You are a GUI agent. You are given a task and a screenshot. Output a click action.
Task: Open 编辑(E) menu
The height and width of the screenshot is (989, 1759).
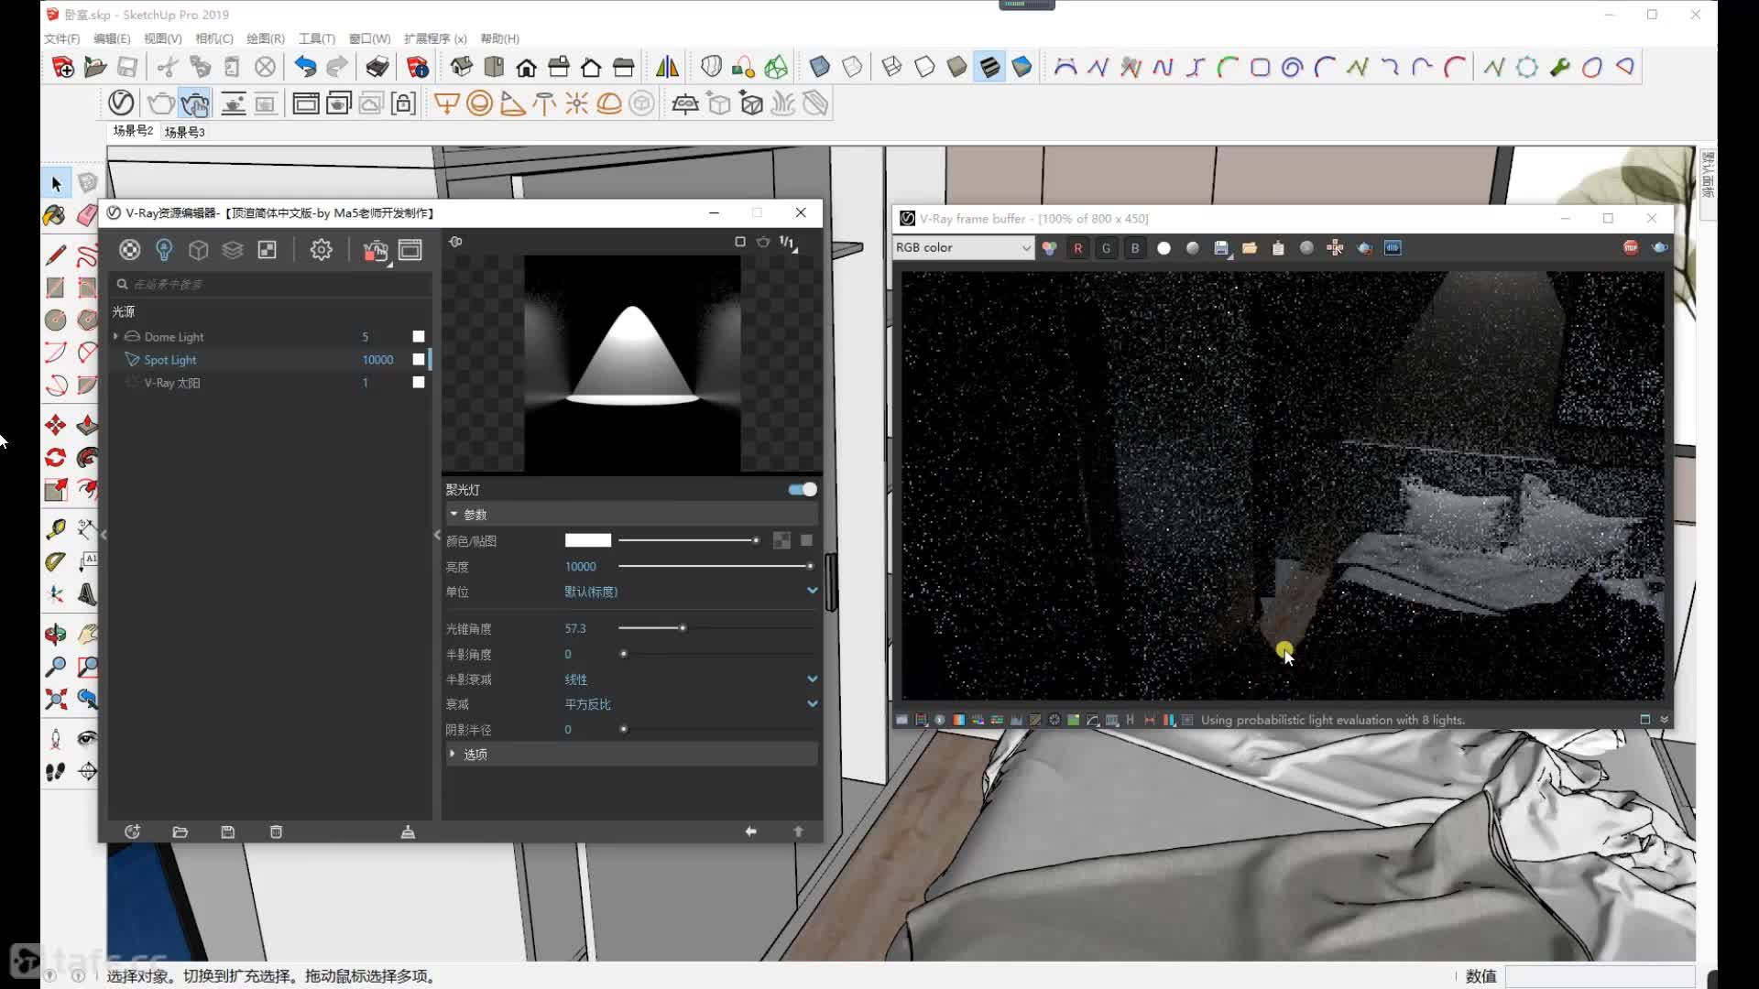(x=112, y=38)
